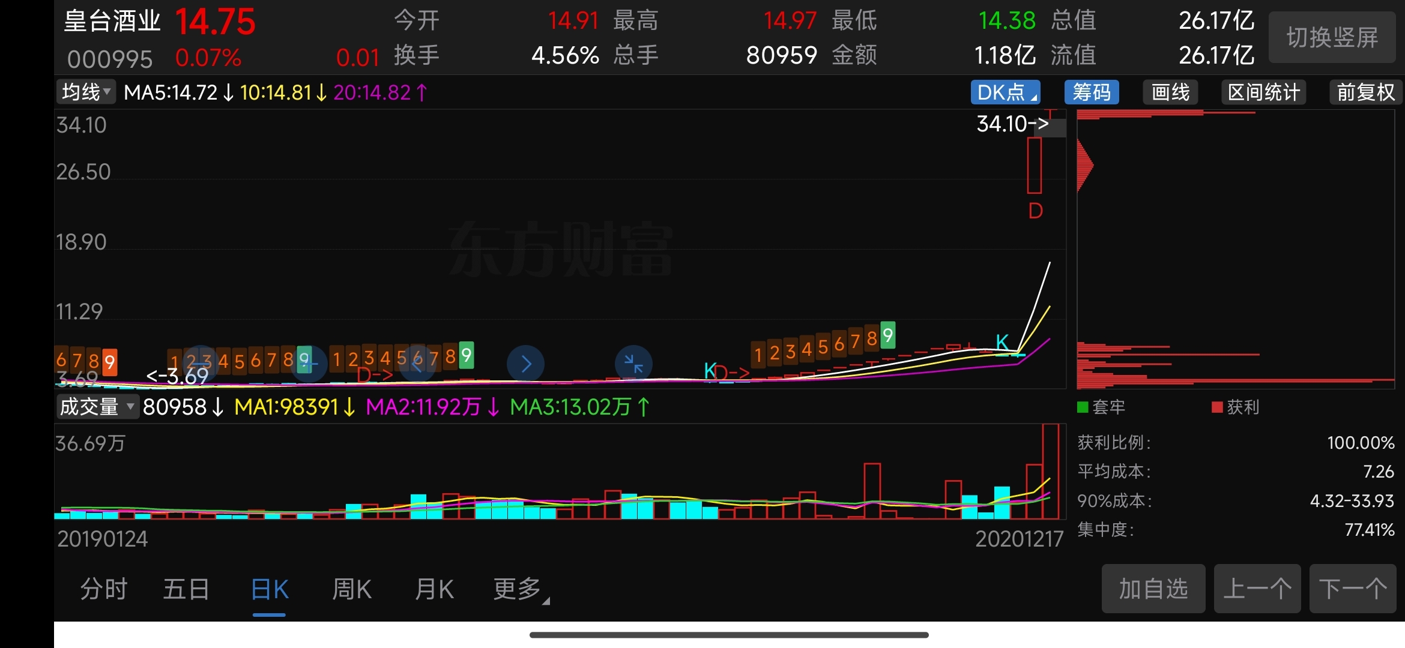Tap the stock name 皇台酒业
1405x648 pixels.
112,21
